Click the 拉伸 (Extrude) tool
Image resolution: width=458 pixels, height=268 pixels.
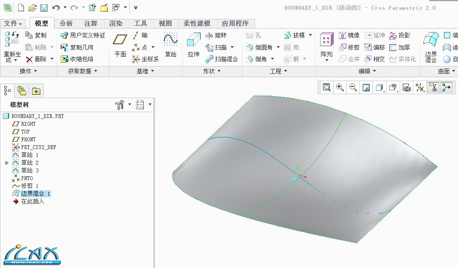coord(193,45)
